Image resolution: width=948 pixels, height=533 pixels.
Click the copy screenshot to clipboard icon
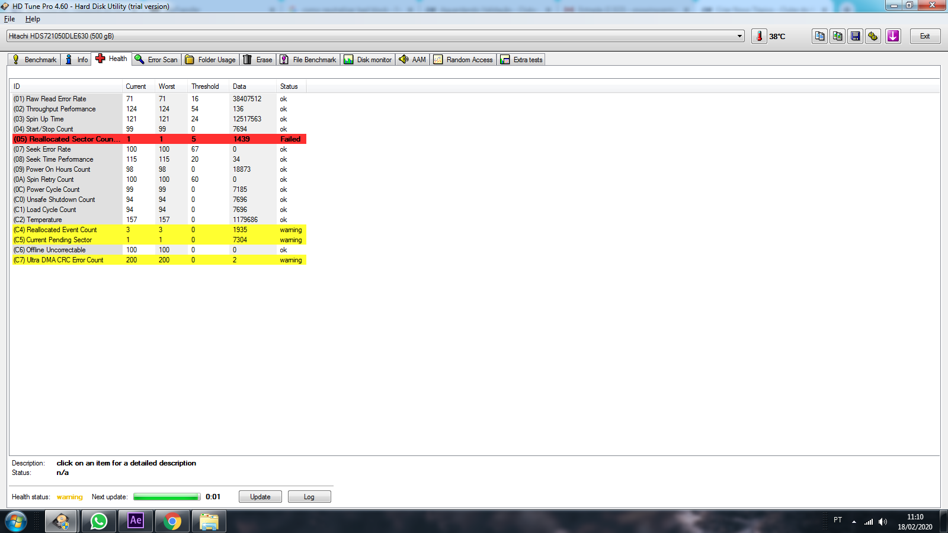(x=838, y=36)
